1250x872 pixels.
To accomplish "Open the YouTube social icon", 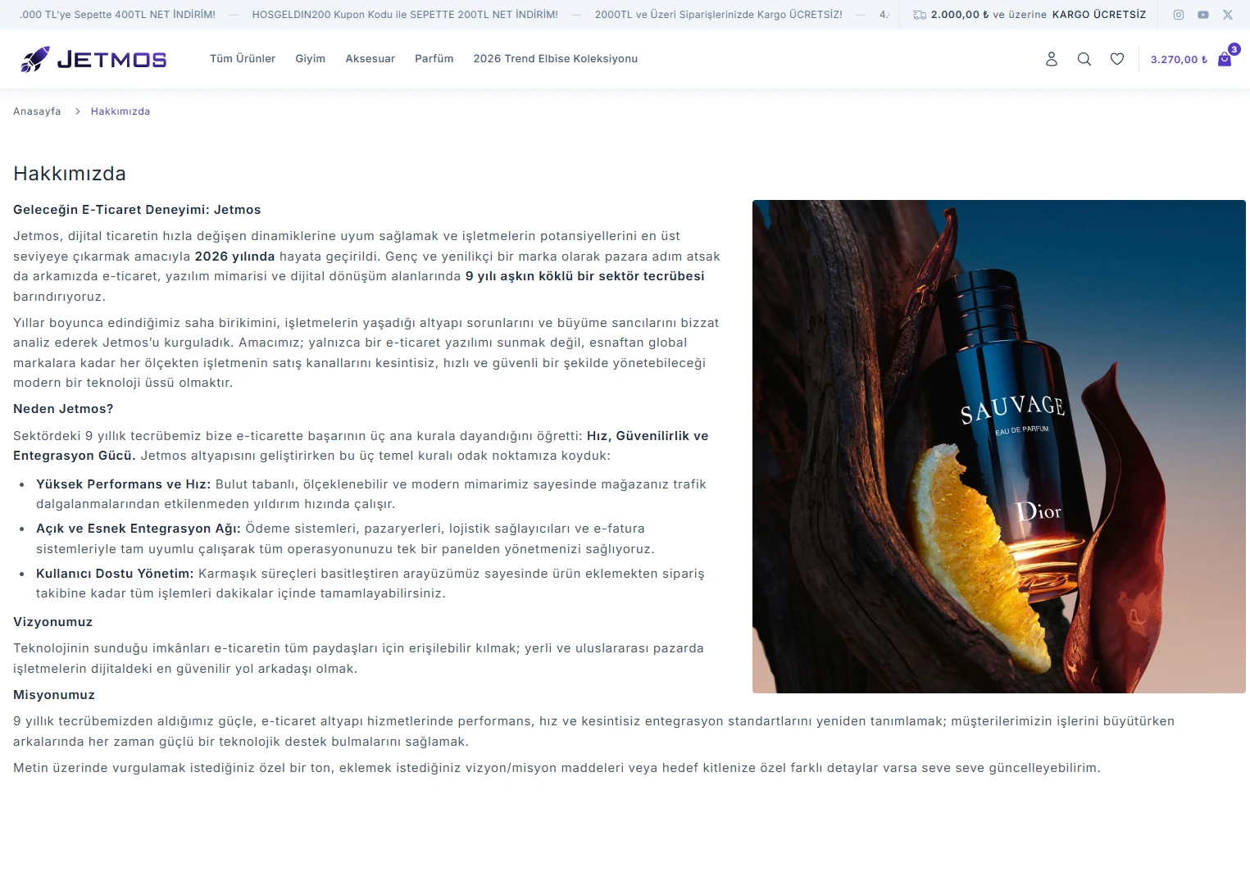I will (x=1203, y=15).
